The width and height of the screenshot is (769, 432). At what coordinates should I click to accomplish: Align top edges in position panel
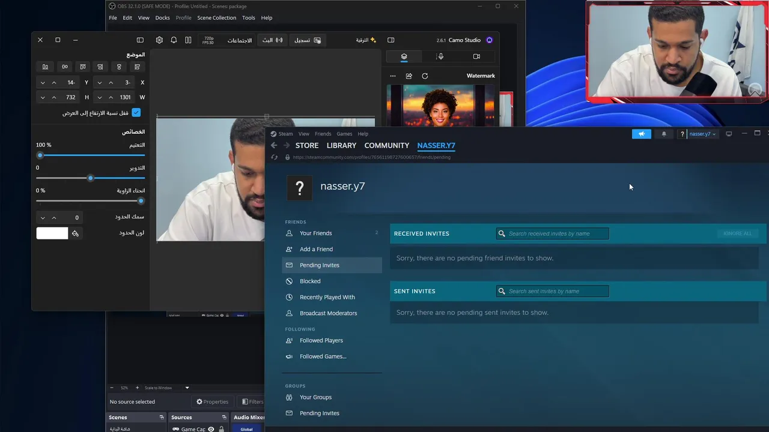(x=83, y=67)
